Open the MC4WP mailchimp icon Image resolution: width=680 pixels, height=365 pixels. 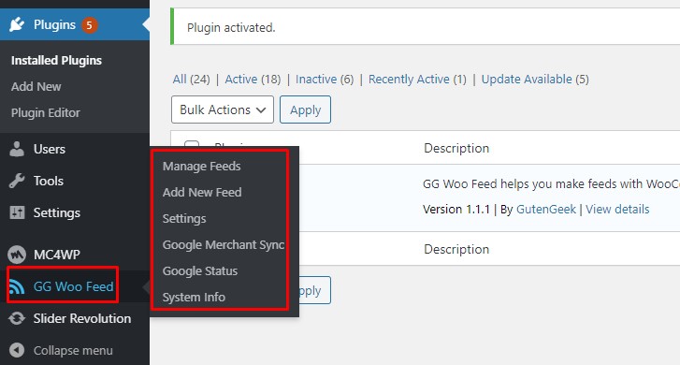coord(17,255)
